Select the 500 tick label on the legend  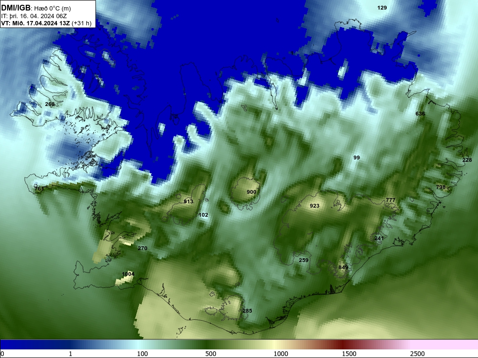point(211,354)
